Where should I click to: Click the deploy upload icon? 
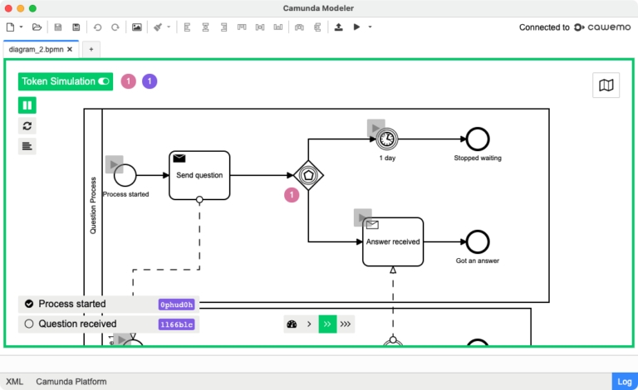[339, 27]
